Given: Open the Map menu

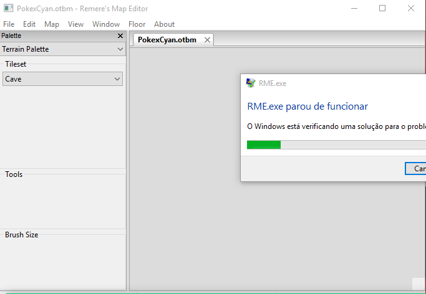Looking at the screenshot, I should [x=52, y=24].
